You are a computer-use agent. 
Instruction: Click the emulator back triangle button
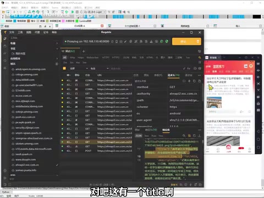click(x=258, y=131)
